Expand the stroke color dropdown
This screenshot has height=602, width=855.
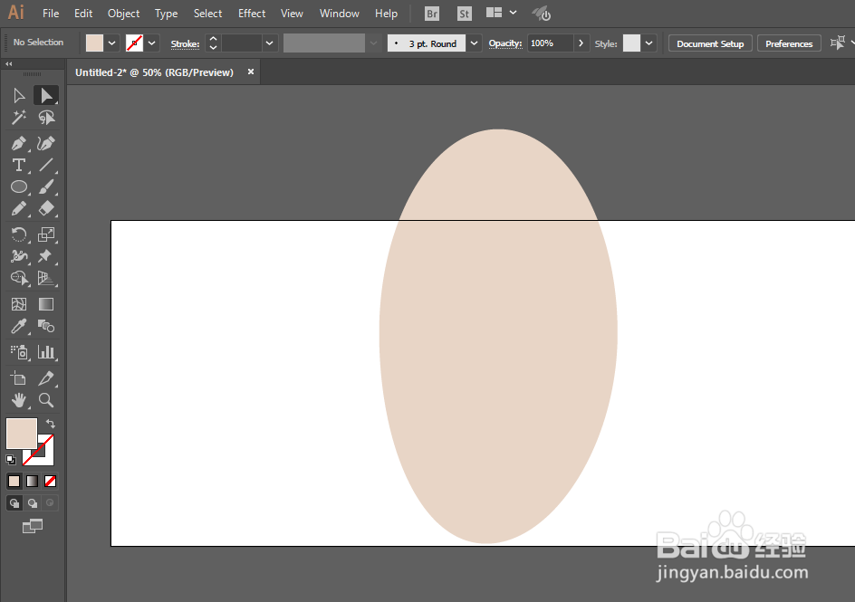pyautogui.click(x=151, y=43)
